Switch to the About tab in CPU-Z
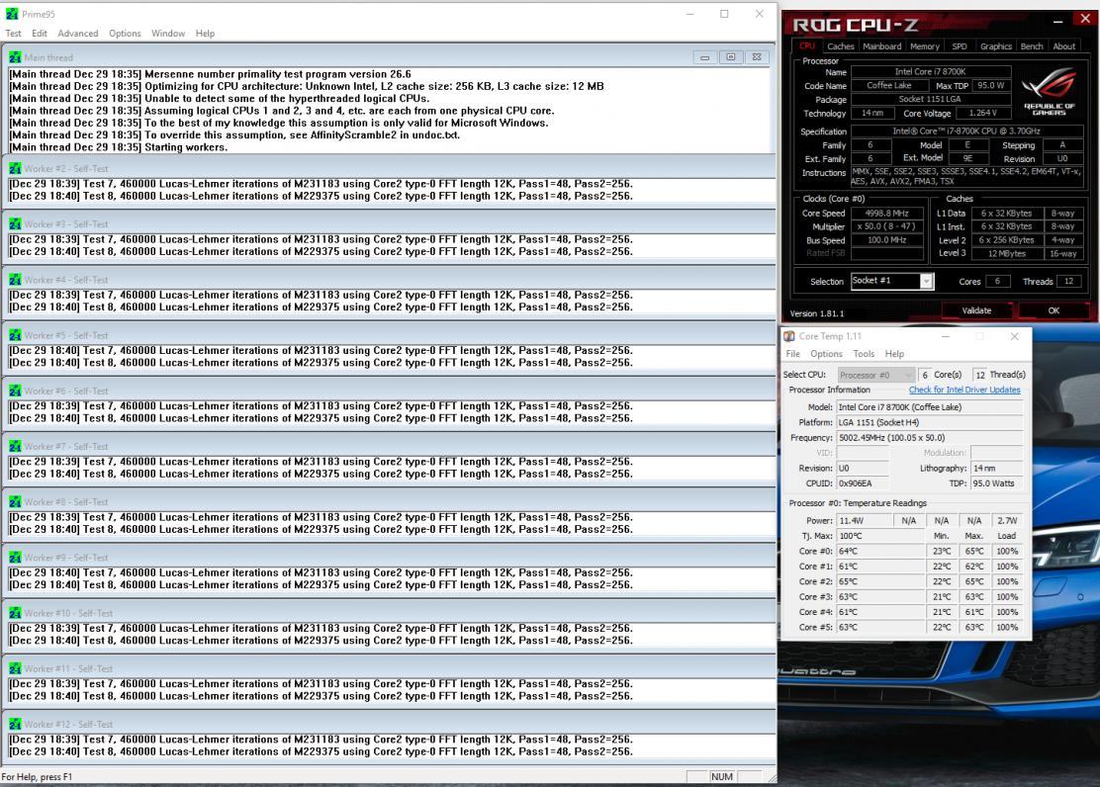Image resolution: width=1100 pixels, height=787 pixels. tap(1064, 46)
